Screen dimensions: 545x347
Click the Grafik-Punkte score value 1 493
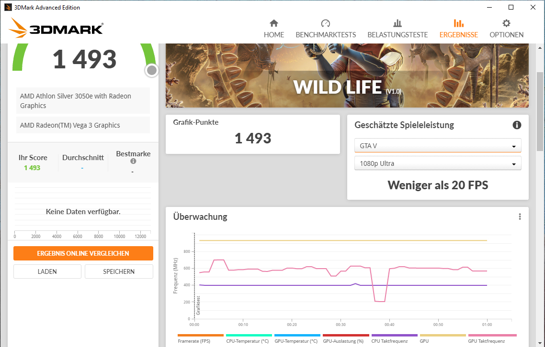(x=253, y=139)
